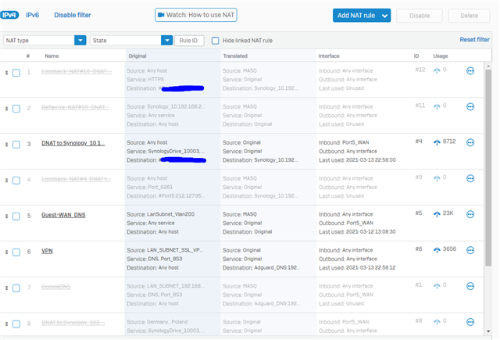The image size is (500, 340).
Task: Tick checkbox for Guest-WAN_DNS rule
Action: click(16, 217)
